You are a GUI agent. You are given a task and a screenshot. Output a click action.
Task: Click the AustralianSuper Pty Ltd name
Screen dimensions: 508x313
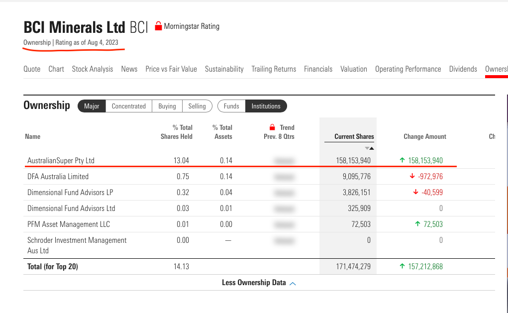point(61,160)
